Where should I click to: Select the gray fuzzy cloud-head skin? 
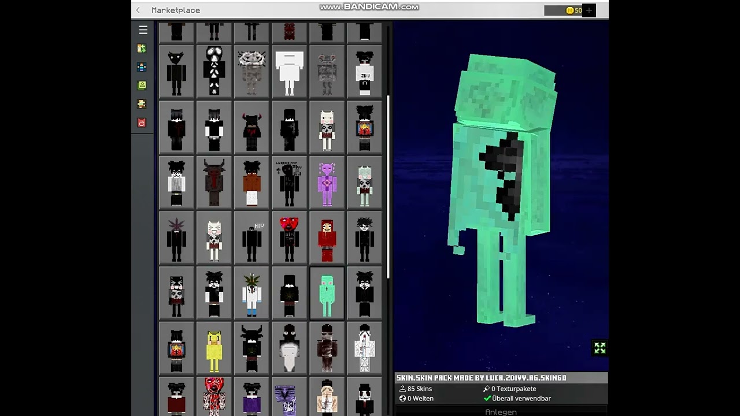tap(251, 72)
